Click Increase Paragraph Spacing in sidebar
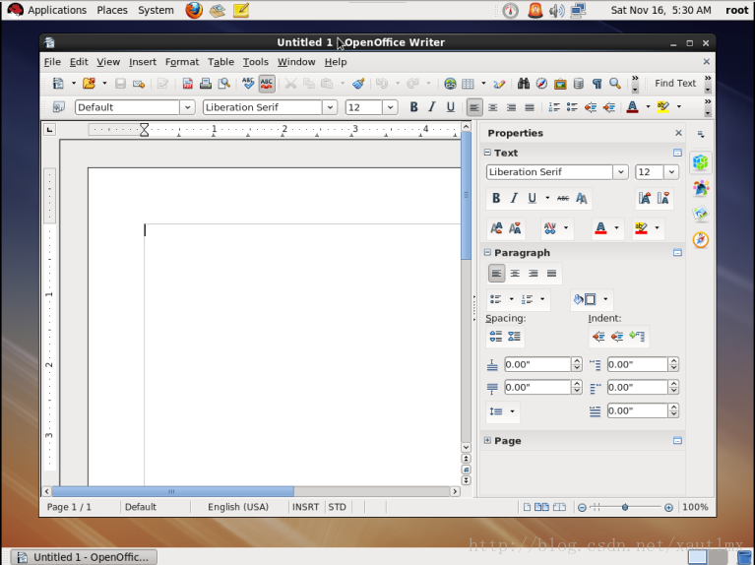The image size is (755, 565). 495,337
